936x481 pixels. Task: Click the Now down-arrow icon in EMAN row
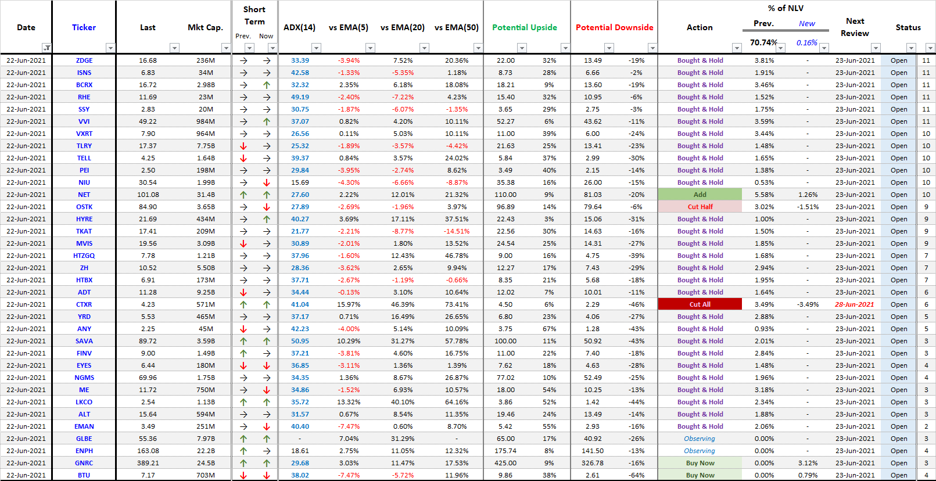[267, 426]
